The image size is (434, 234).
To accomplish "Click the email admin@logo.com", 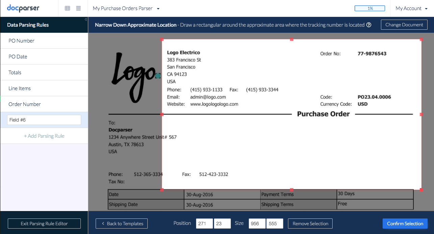I will point(208,97).
